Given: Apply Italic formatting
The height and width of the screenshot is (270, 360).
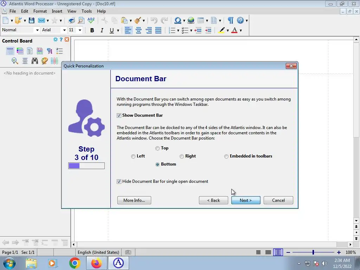Looking at the screenshot, I should 102,30.
